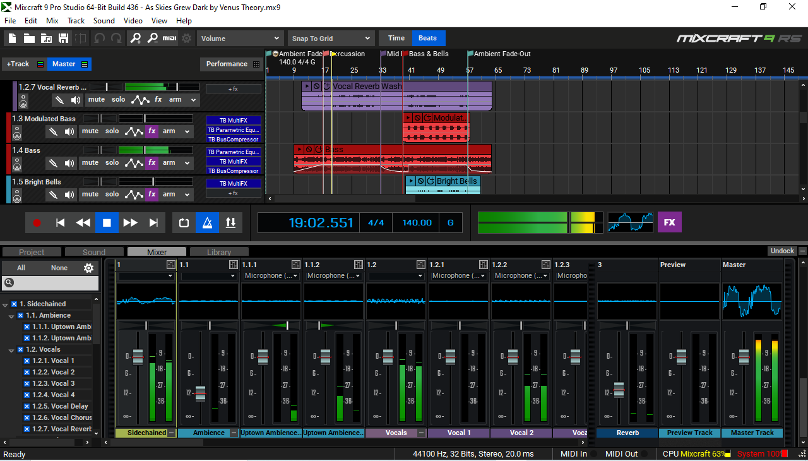Open the Performance panel grid icon
Screen dimensions: 808x461
256,64
